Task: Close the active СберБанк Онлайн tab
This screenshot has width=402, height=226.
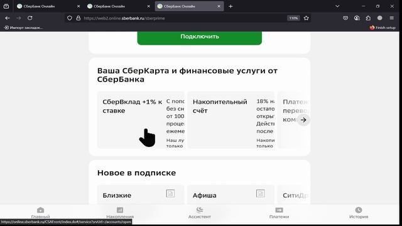Action: click(219, 6)
